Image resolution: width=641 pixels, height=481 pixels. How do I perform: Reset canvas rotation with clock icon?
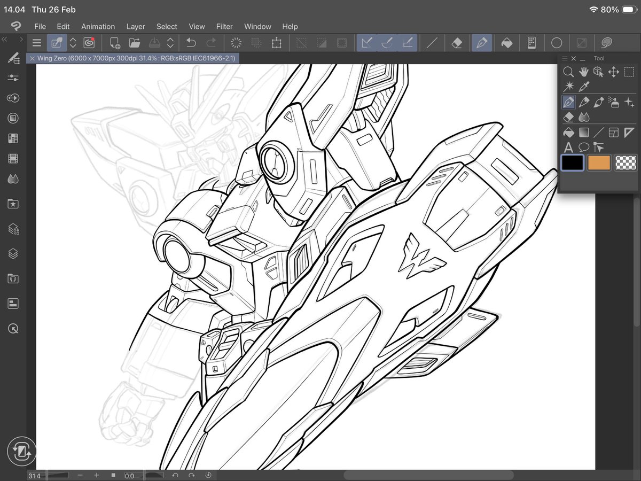[208, 475]
